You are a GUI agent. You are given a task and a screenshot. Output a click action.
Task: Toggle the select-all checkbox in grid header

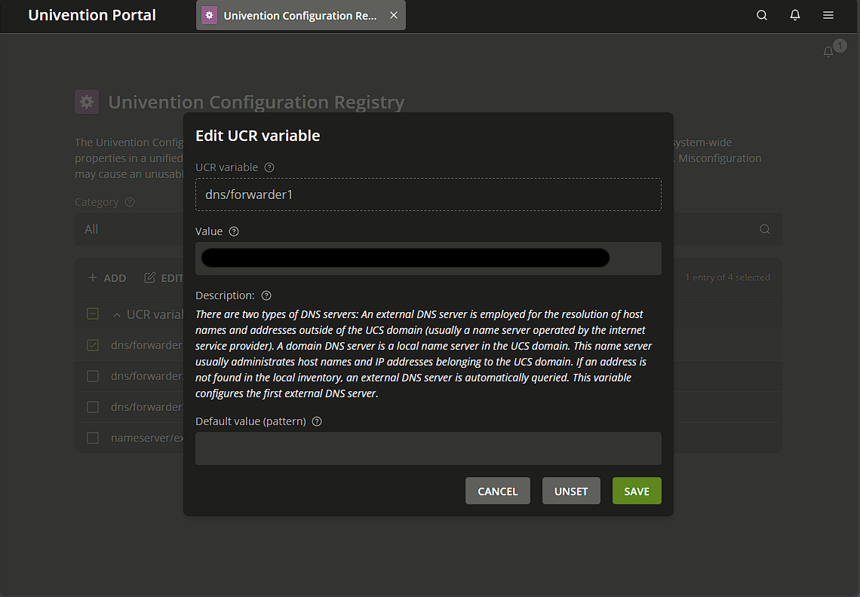tap(93, 314)
